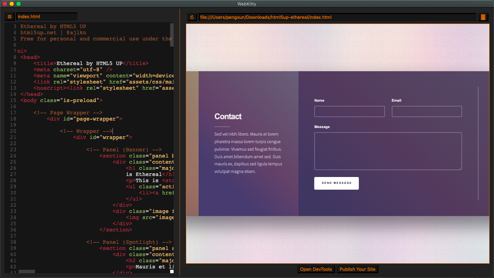Select the wrapper div line 21
Viewport: 494px width, 278px height.
(x=103, y=137)
